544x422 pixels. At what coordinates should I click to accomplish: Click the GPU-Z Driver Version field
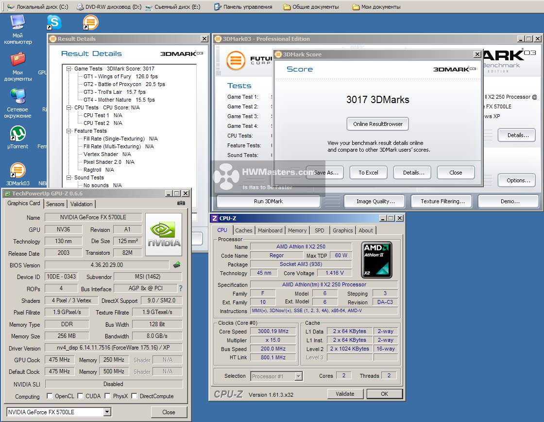click(x=114, y=348)
